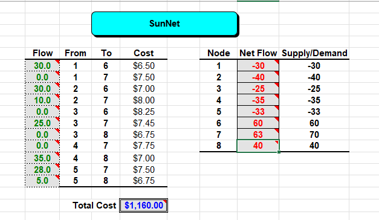Click the Total Cost label
This screenshot has width=379, height=220.
coord(94,205)
